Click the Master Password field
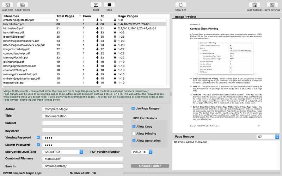 [x=82, y=145]
